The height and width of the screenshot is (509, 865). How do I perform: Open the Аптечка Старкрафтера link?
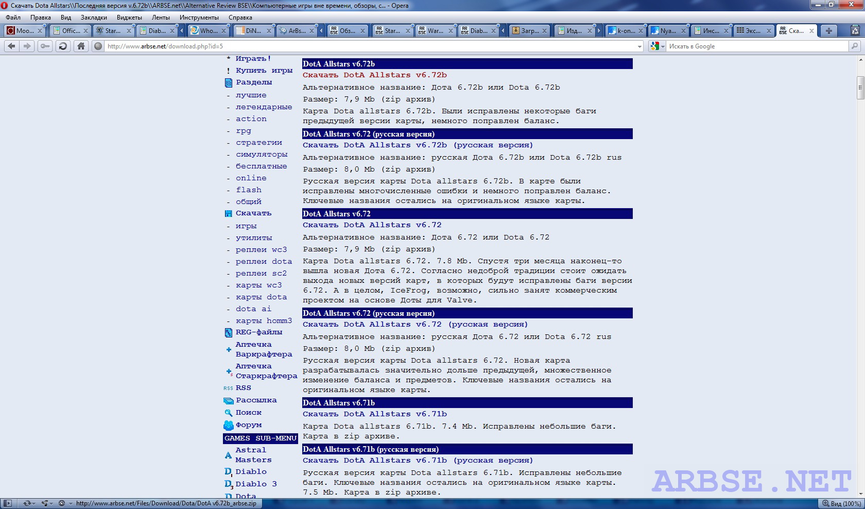click(266, 371)
